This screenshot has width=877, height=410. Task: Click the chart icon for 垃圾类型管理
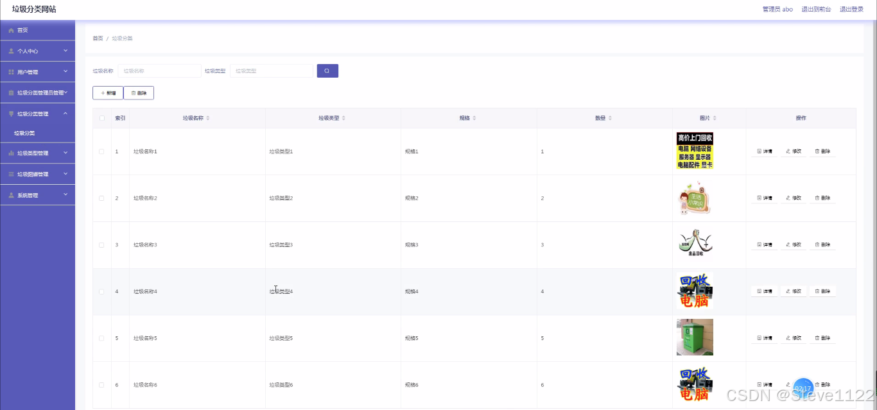11,153
